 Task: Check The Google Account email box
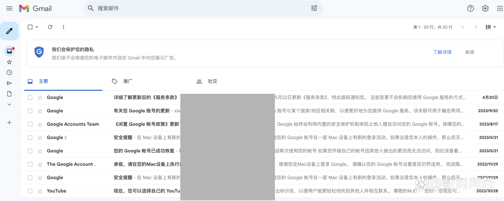click(30, 164)
